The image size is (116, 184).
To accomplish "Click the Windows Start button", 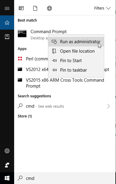I will point(7,178).
